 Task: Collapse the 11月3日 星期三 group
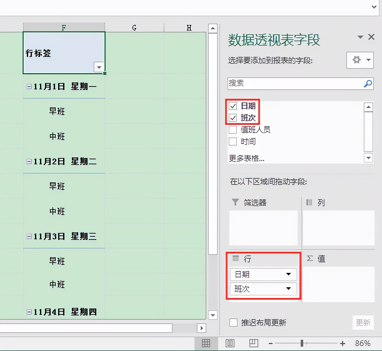(x=29, y=236)
